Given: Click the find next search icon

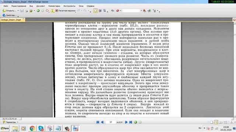Looking at the screenshot, I should click(149, 11).
